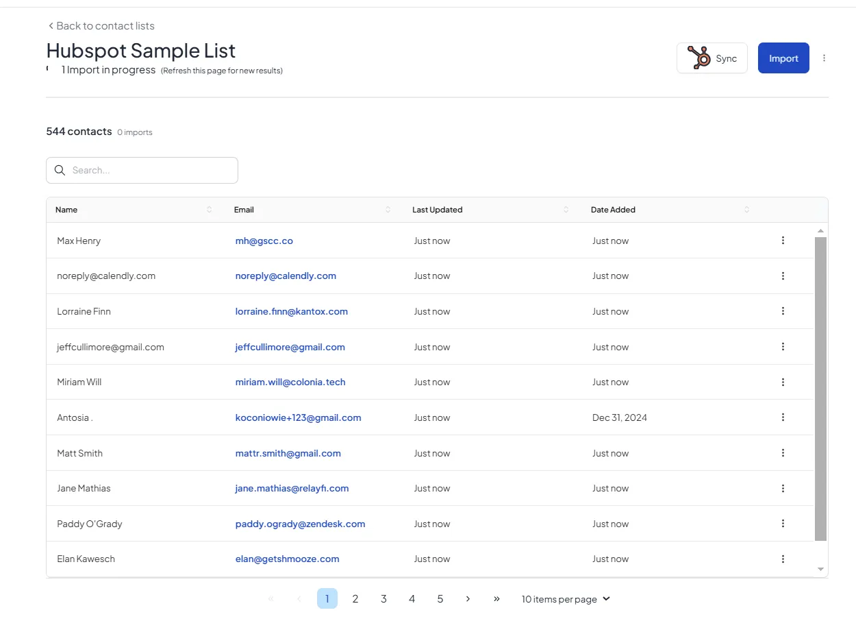Viewport: 856px width, 632px height.
Task: Click the scrollbar down arrow in the table
Action: tap(820, 570)
